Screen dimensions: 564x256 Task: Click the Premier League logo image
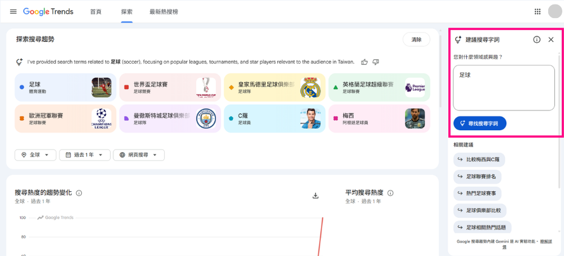pos(415,87)
